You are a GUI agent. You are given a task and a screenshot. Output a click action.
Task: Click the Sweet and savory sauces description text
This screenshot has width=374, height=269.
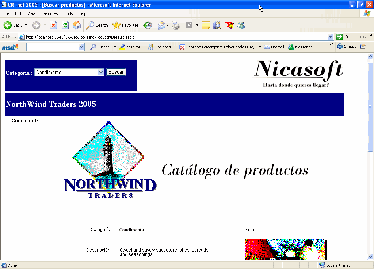coord(165,252)
